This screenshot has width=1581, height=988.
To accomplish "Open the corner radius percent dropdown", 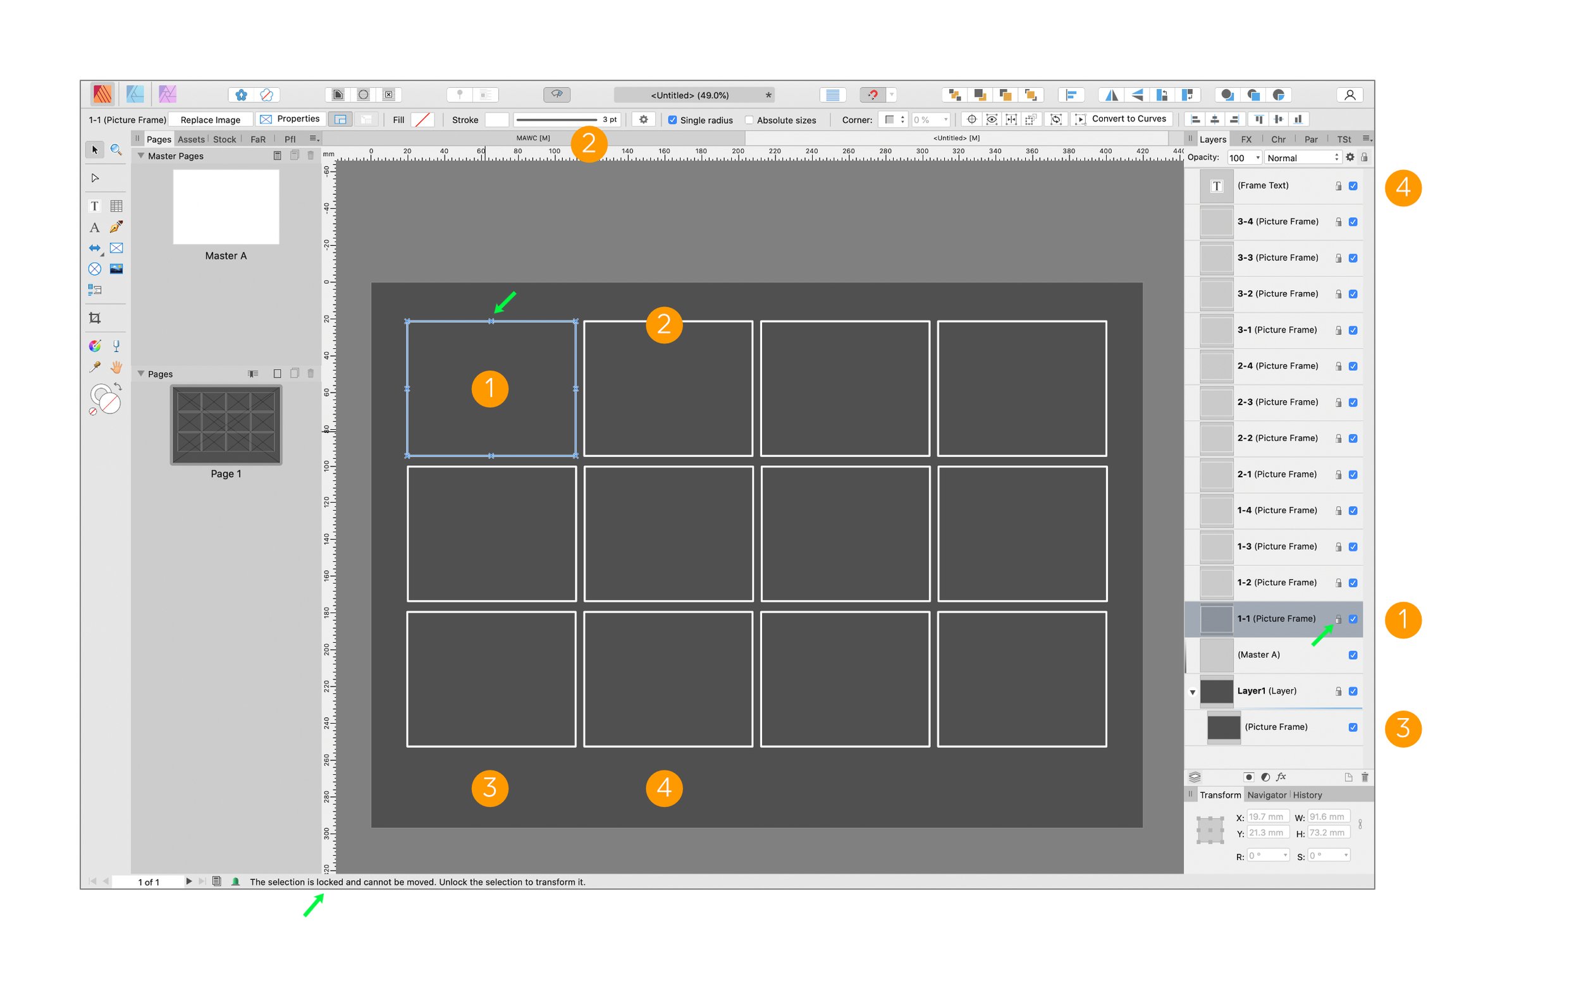I will coord(945,119).
